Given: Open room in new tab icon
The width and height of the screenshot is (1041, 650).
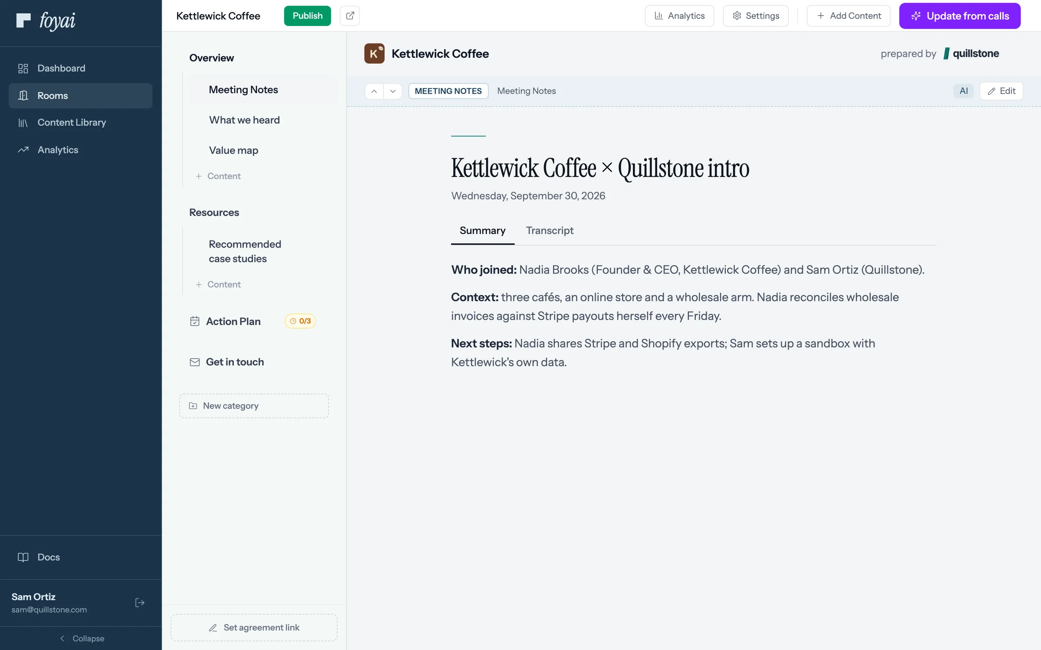Looking at the screenshot, I should tap(350, 16).
